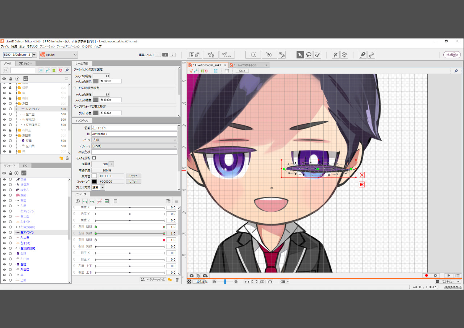This screenshot has width=464, height=328.
Task: Hide 左アイライン in Deformer list
Action: [4, 232]
